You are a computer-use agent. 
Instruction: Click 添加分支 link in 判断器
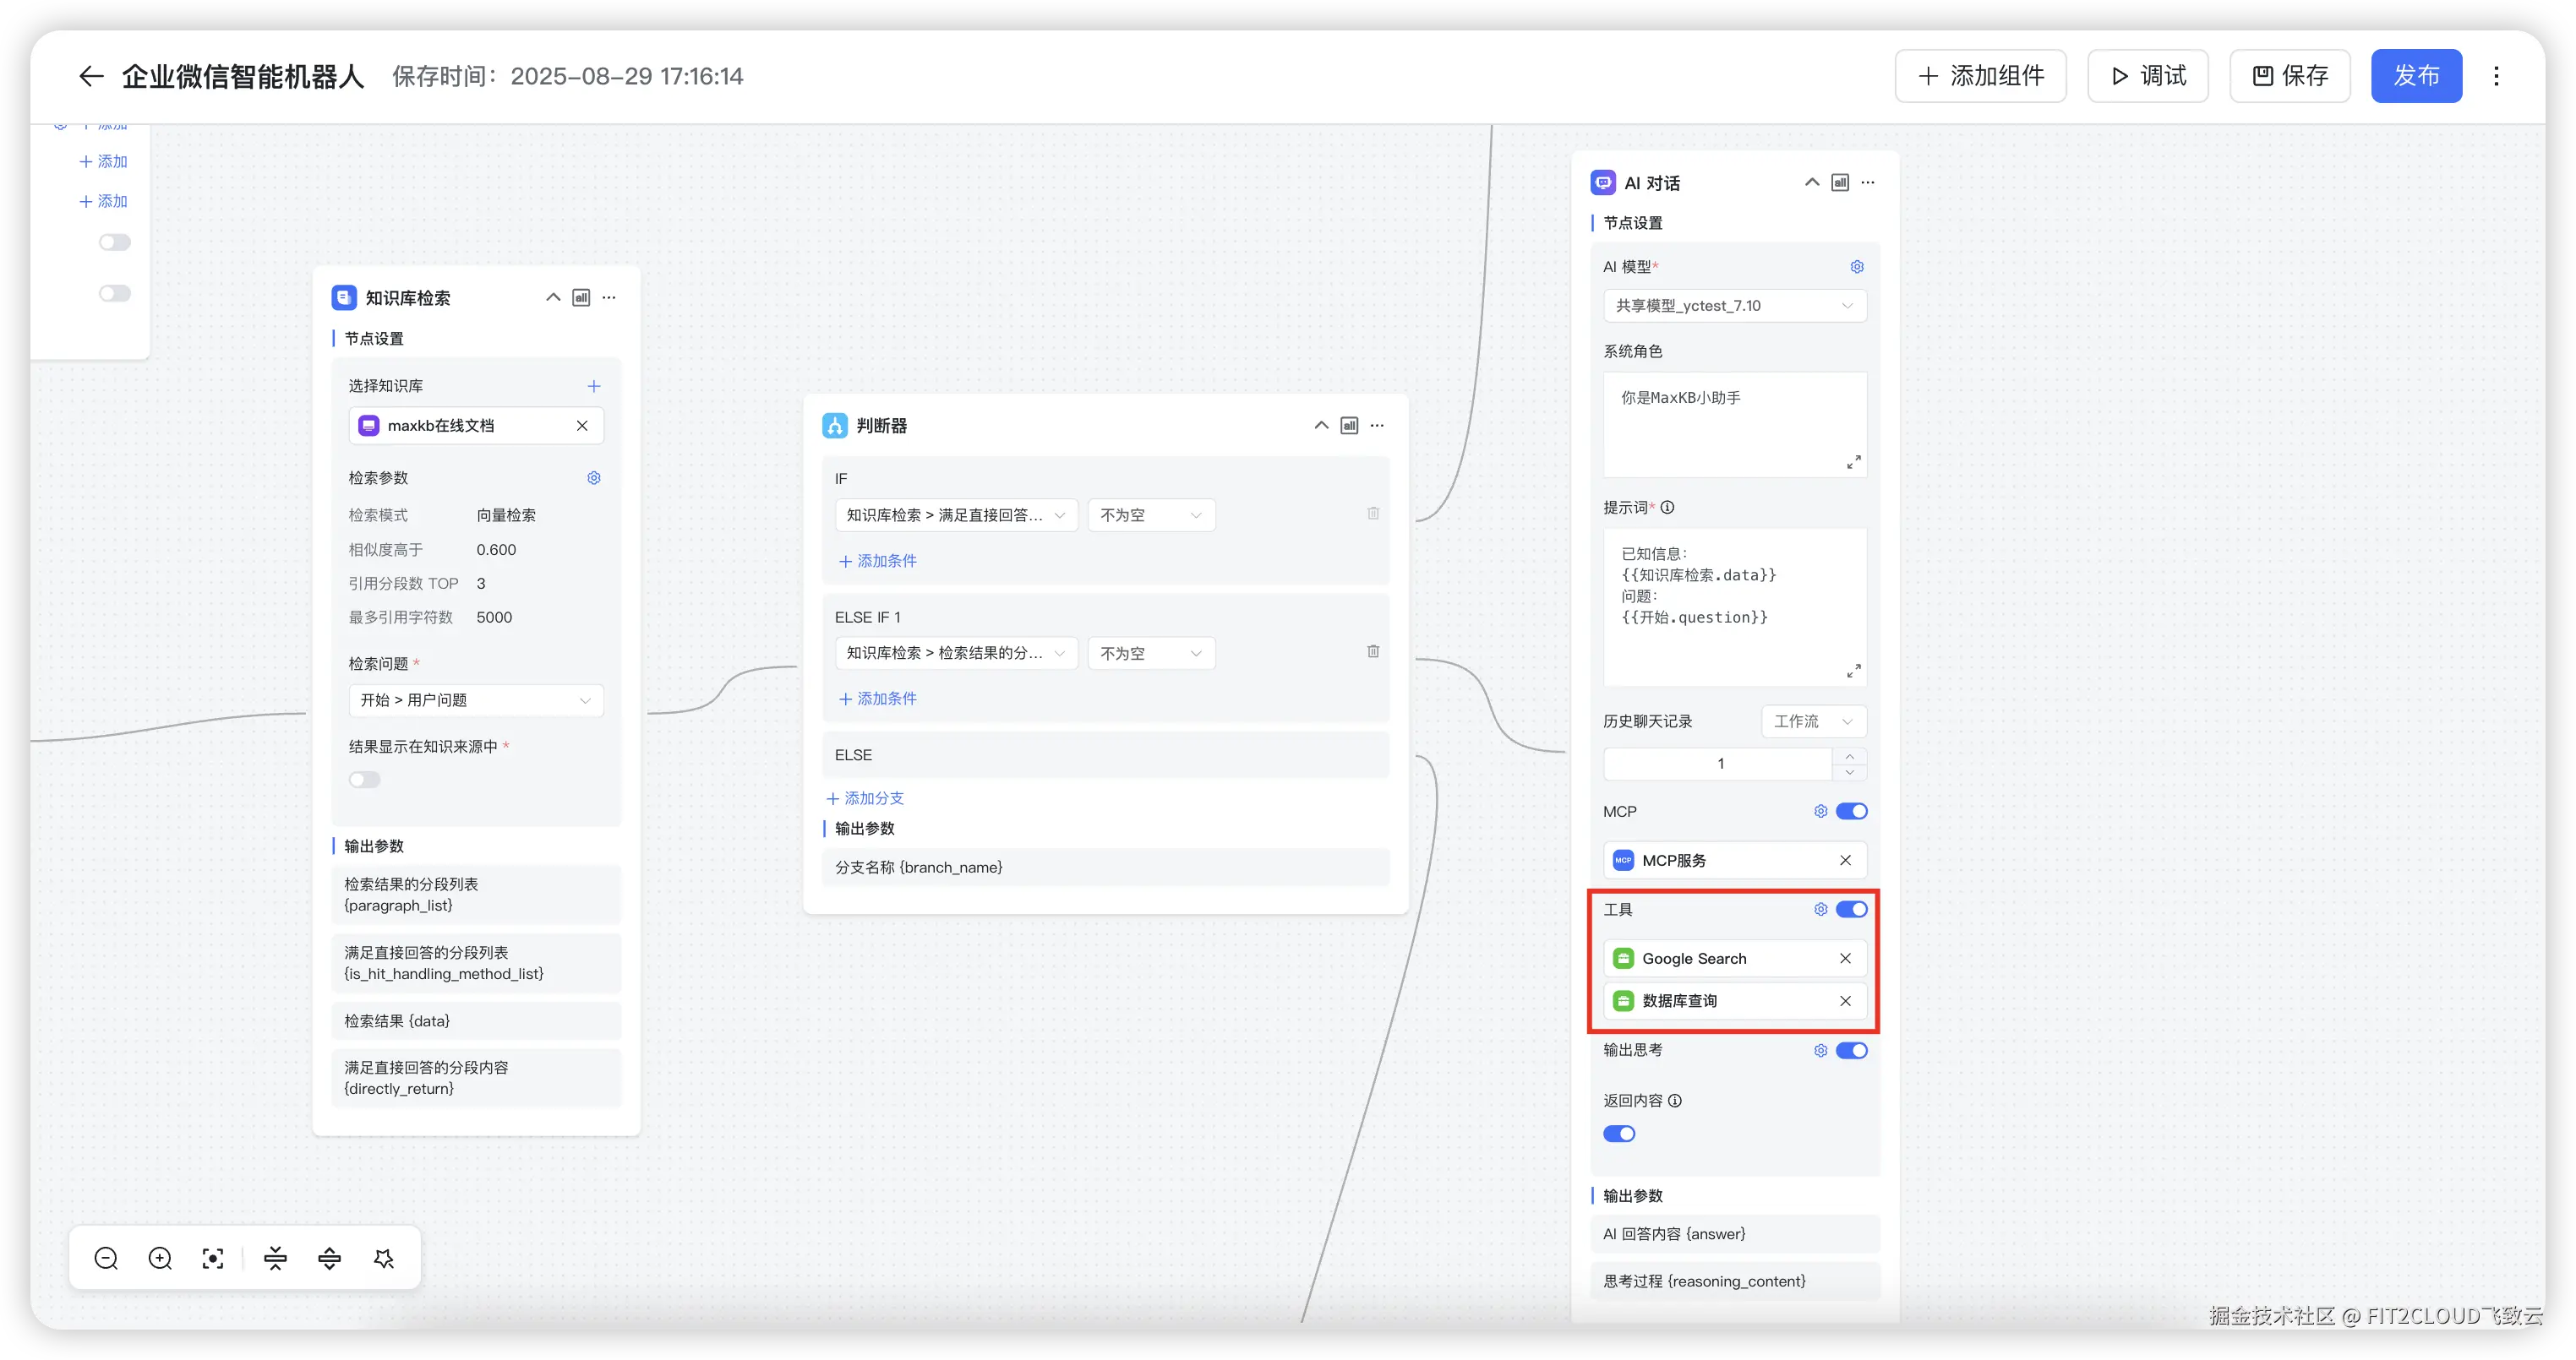point(865,798)
